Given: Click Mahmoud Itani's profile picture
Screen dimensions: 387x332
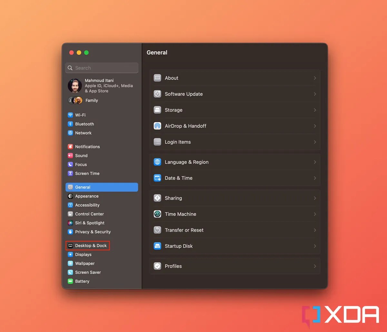Looking at the screenshot, I should [74, 85].
